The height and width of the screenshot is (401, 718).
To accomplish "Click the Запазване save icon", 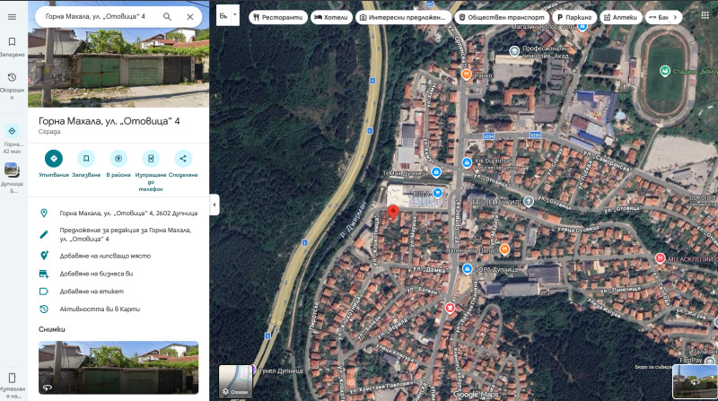I will [x=86, y=159].
